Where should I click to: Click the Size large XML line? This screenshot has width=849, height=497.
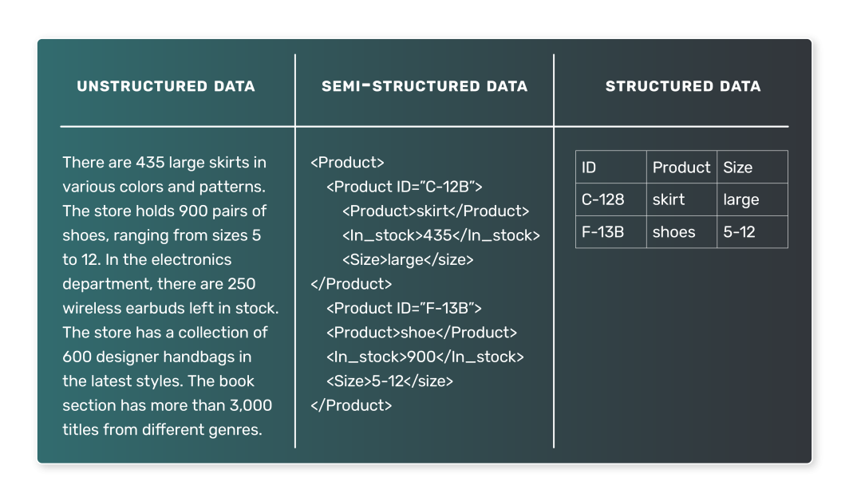408,260
